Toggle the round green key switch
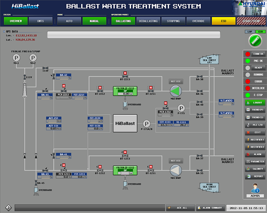 (255, 41)
